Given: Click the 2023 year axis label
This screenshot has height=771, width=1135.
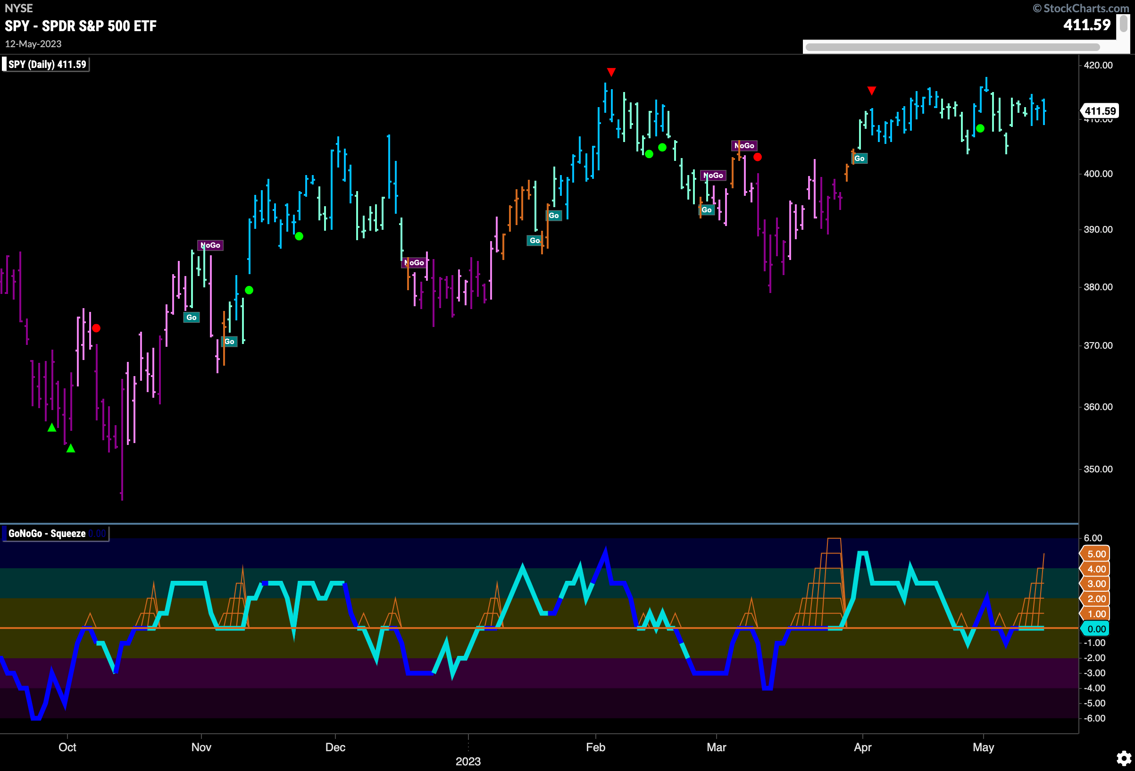Looking at the screenshot, I should click(468, 761).
